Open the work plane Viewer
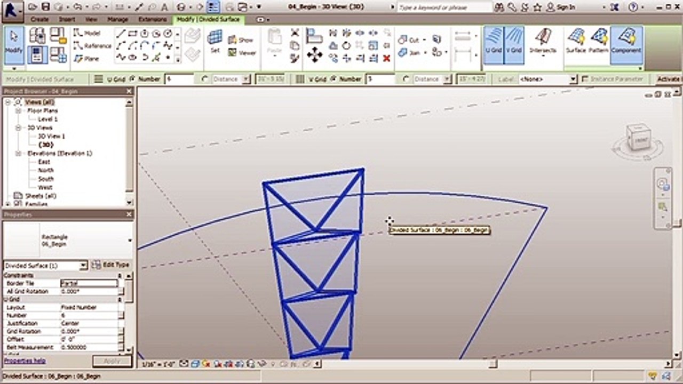 242,53
